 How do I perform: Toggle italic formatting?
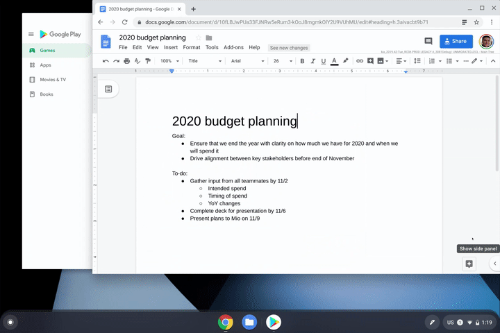312,61
